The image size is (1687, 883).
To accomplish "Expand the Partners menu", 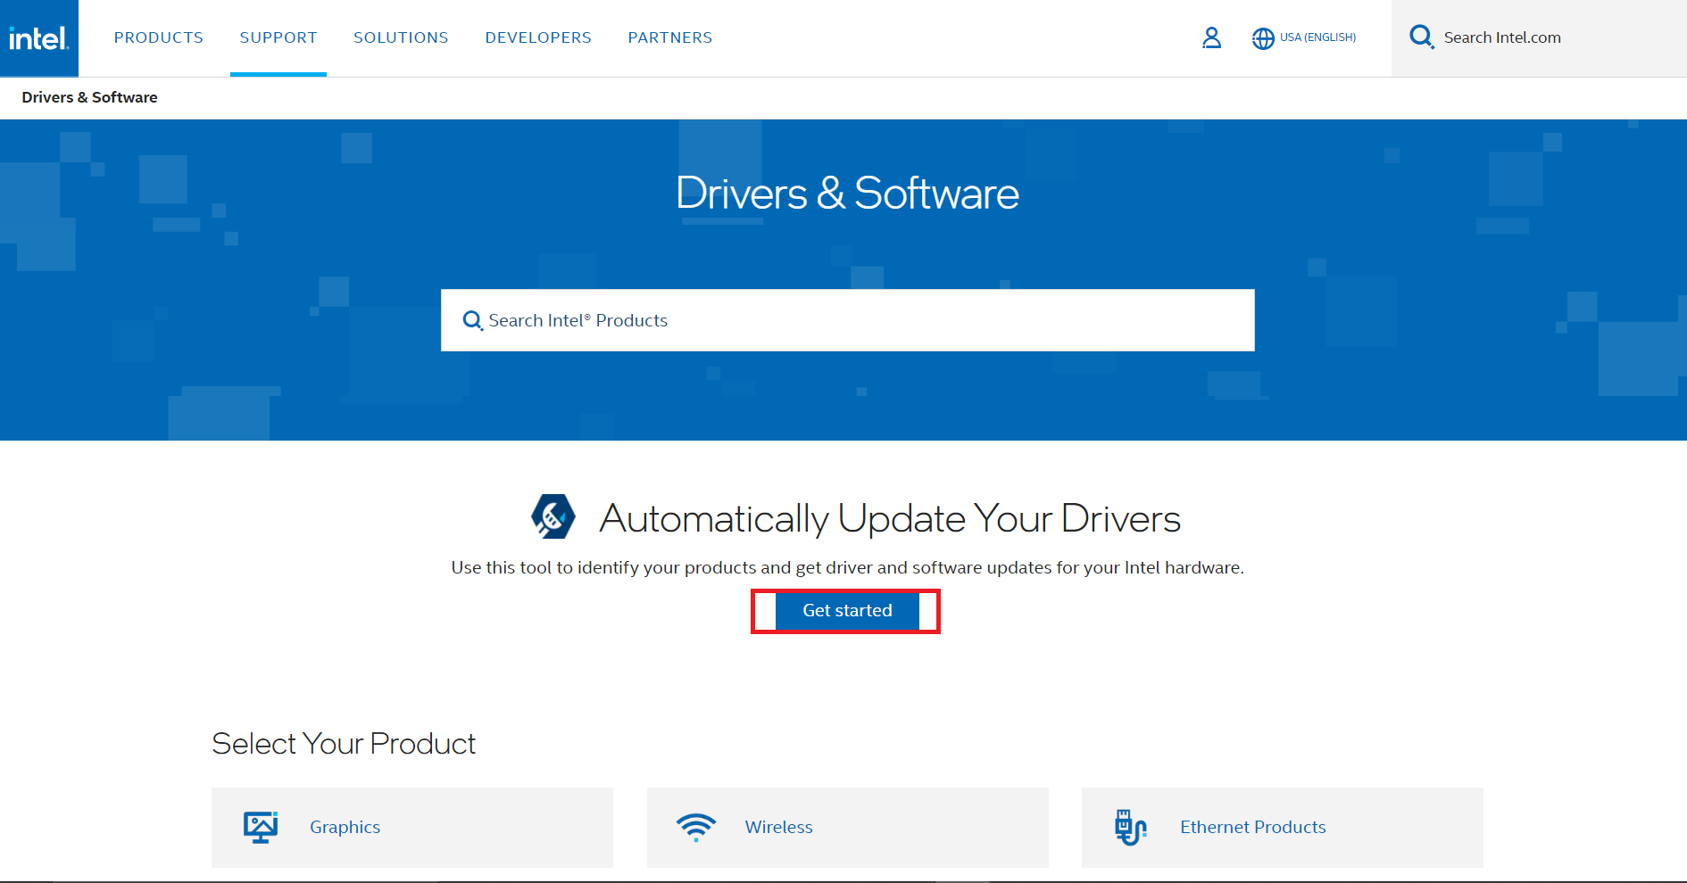I will 670,37.
